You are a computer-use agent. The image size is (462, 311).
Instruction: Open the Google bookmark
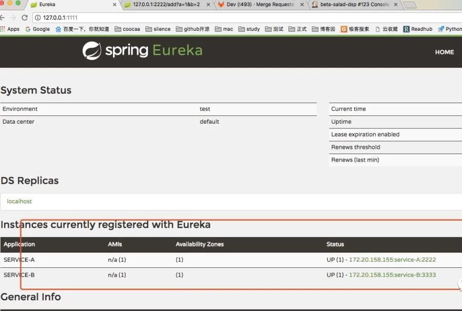(x=37, y=29)
